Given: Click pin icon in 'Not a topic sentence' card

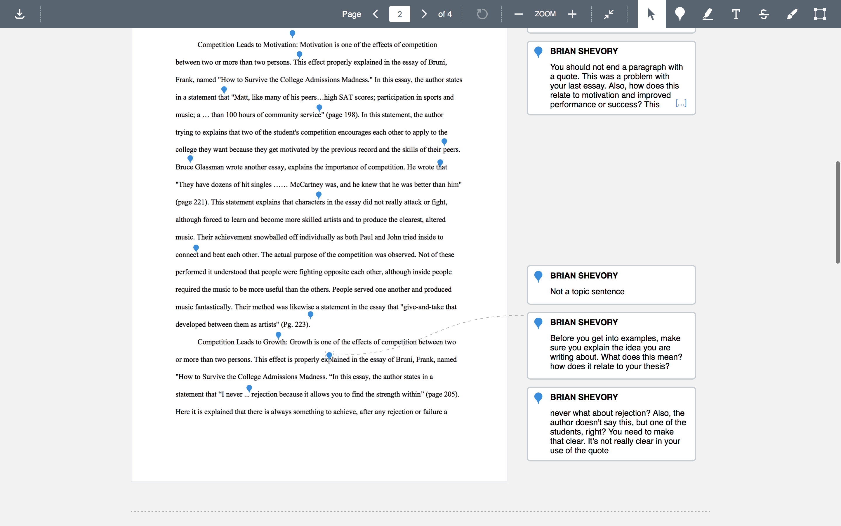Looking at the screenshot, I should coord(538,276).
